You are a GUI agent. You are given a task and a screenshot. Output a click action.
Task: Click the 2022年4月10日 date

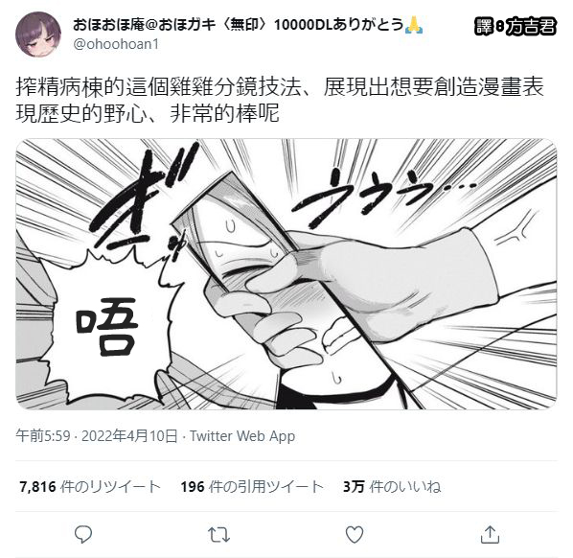coord(129,436)
